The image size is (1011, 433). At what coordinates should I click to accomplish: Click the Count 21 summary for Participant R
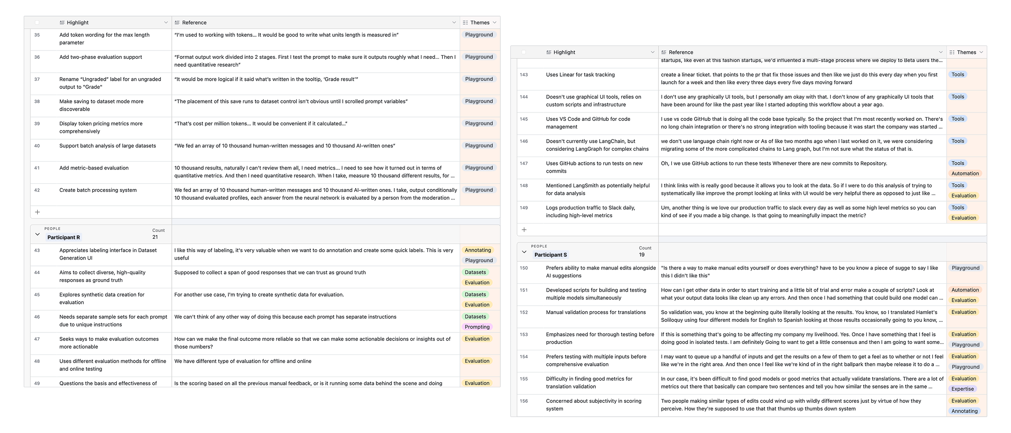(x=158, y=234)
